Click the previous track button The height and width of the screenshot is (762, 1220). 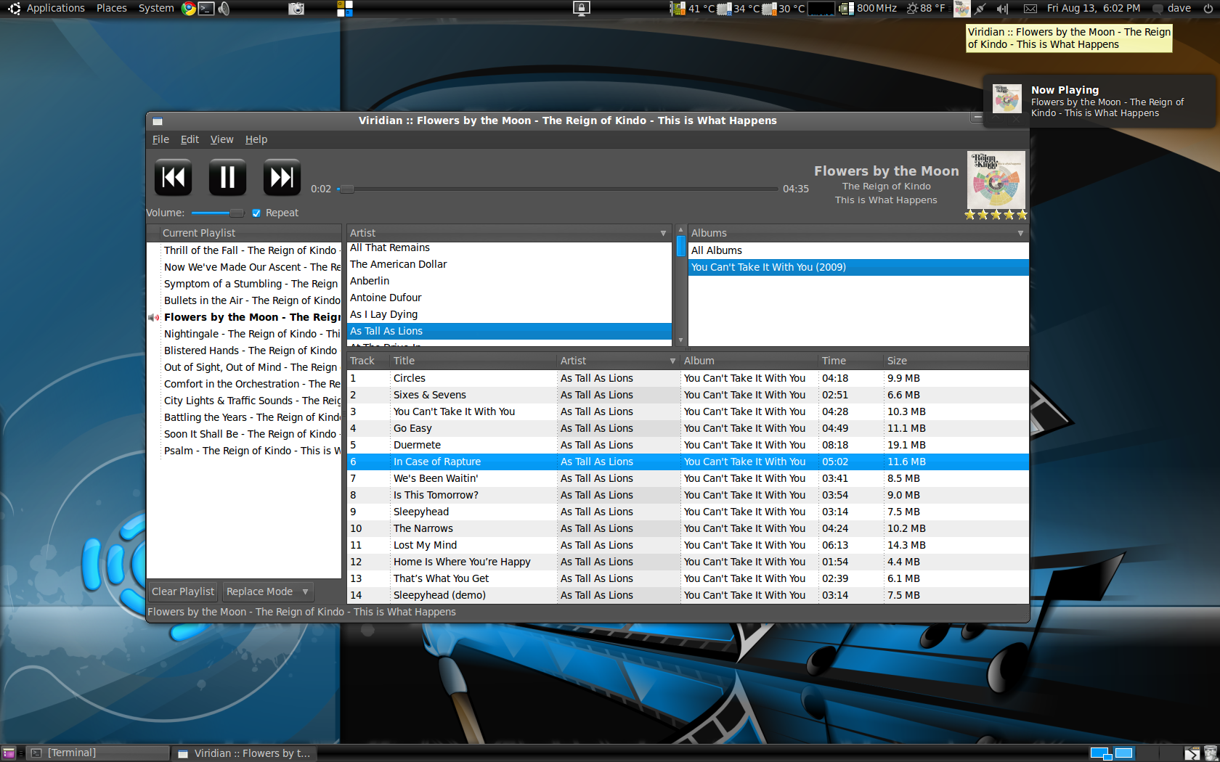(173, 177)
